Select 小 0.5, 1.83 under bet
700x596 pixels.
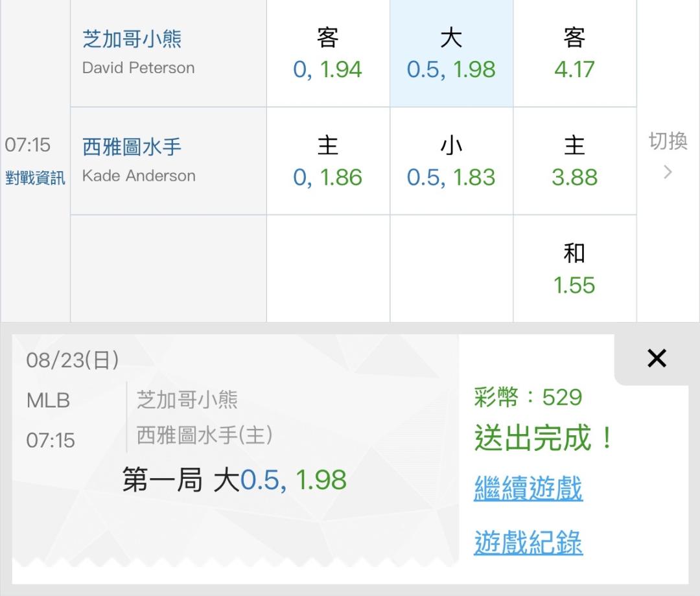451,161
